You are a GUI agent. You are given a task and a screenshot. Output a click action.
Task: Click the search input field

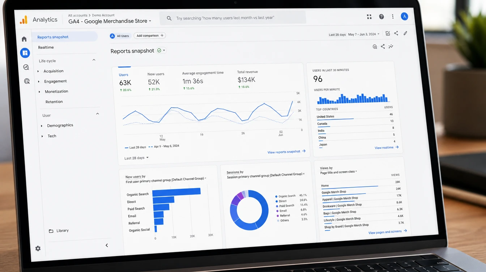tap(233, 18)
